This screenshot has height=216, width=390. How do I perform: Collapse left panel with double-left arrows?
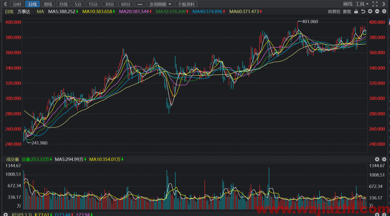point(5,4)
